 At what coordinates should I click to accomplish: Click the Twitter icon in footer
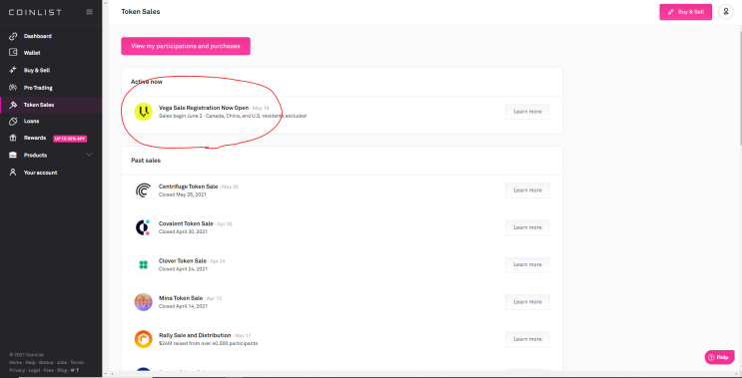(72, 370)
